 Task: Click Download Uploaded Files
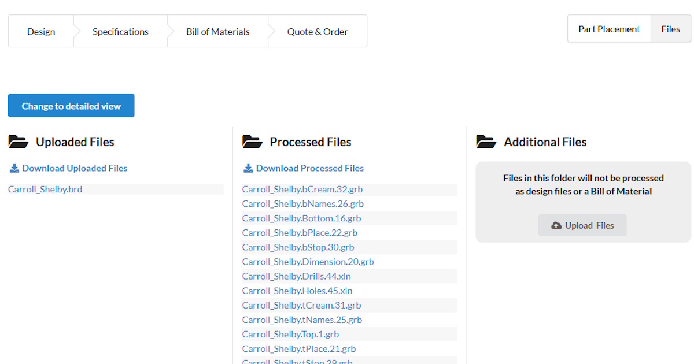74,168
